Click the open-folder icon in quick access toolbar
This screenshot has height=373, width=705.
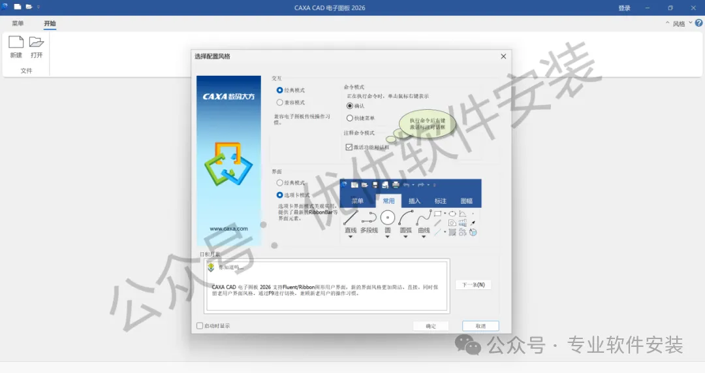coord(29,7)
